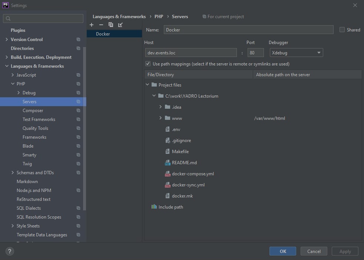Click the .gitignore file icon
Image resolution: width=364 pixels, height=260 pixels.
coord(168,141)
